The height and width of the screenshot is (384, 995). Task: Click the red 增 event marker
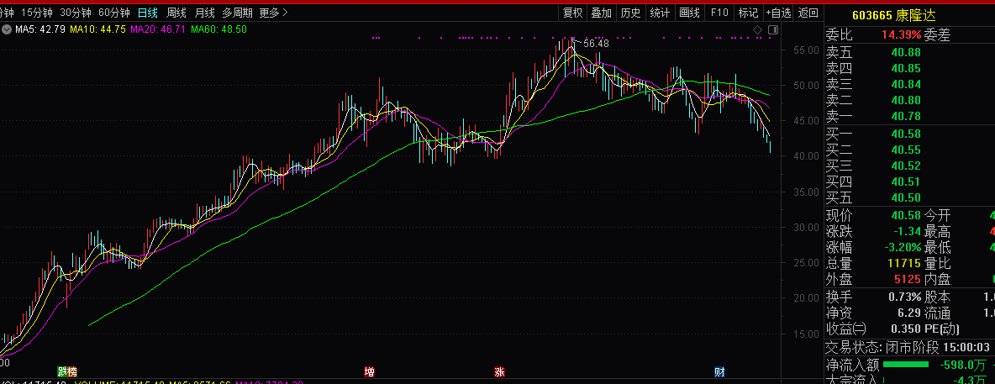tap(369, 371)
